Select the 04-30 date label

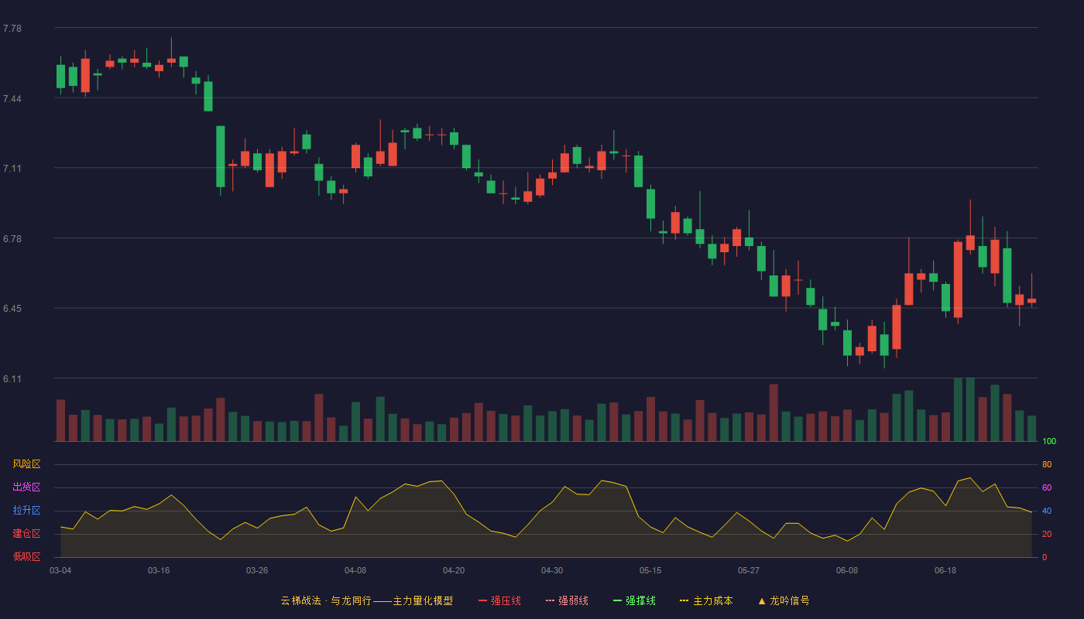(552, 570)
